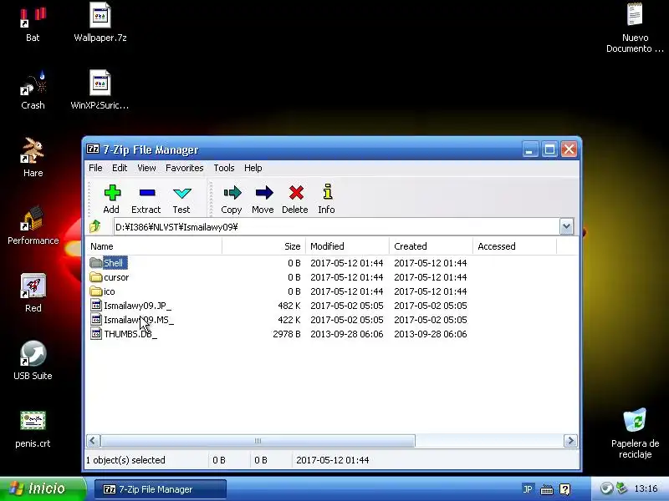Click the scrollbar right arrow
Image resolution: width=669 pixels, height=501 pixels.
tap(570, 441)
